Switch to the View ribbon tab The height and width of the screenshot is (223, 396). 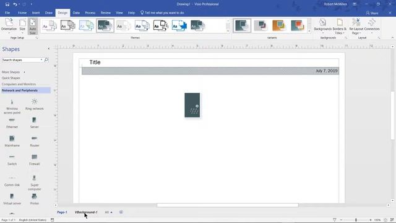119,12
